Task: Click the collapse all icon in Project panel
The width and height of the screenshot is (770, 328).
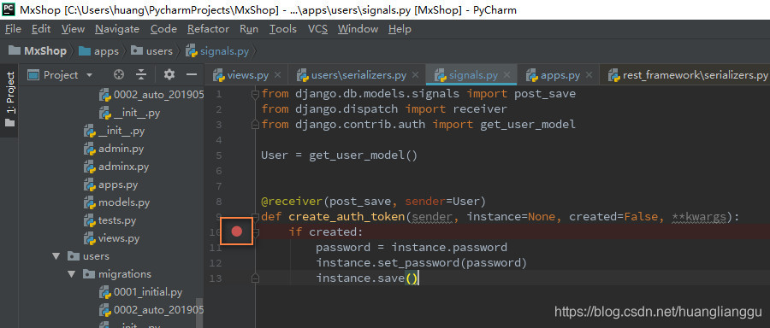Action: tap(141, 74)
